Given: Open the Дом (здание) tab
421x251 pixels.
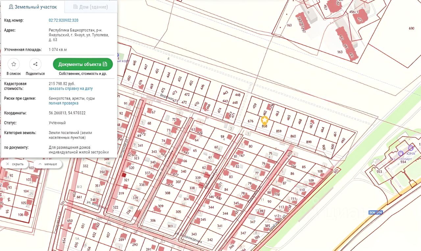Looking at the screenshot, I should tap(91, 7).
